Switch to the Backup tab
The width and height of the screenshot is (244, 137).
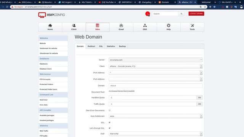pyautogui.click(x=122, y=46)
